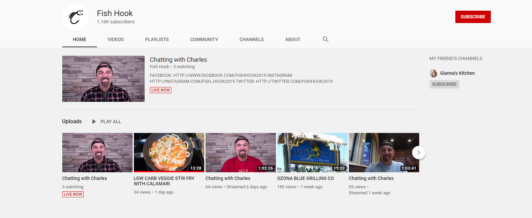Screen dimensions: 532x218
Task: Click the featured video's Facebook and Instagram description
Action: click(241, 78)
